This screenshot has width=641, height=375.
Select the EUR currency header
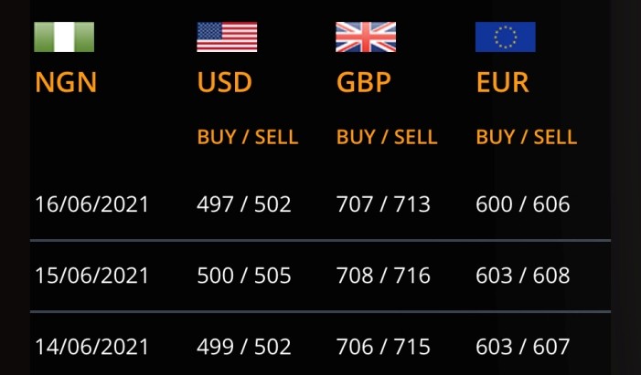click(503, 83)
